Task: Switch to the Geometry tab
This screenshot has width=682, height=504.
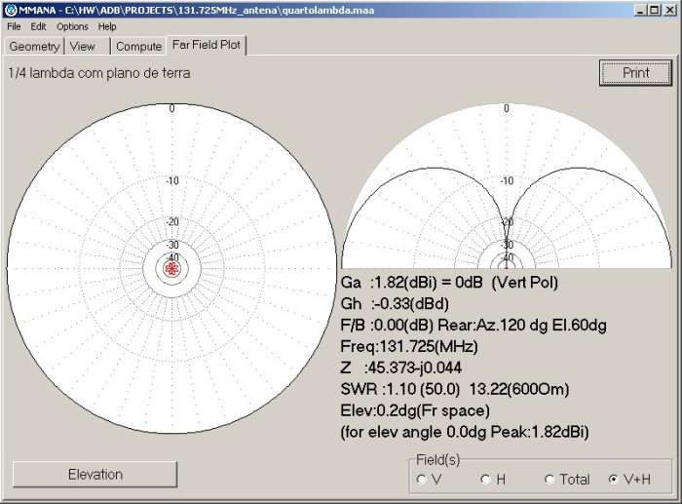Action: 34,46
